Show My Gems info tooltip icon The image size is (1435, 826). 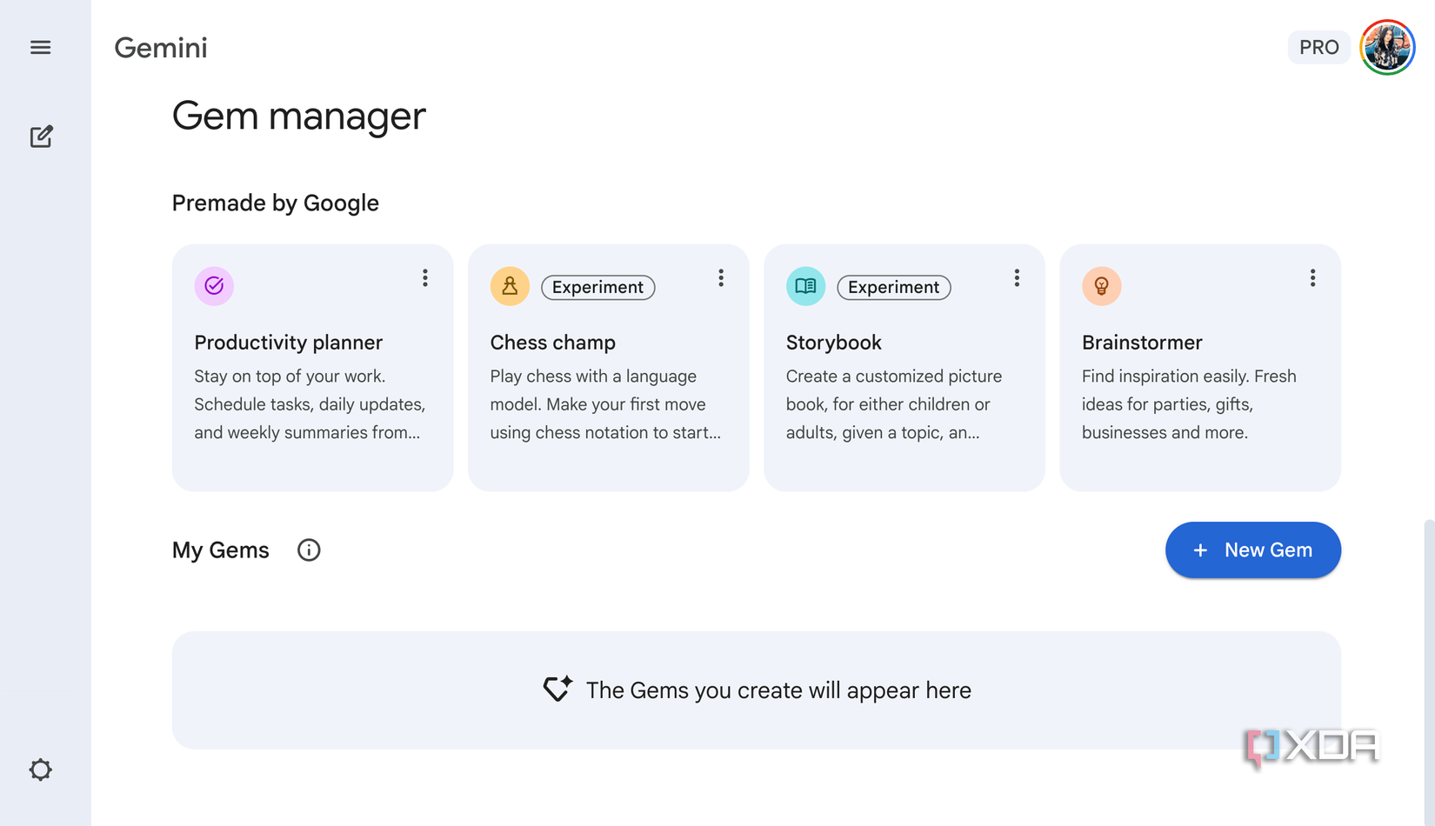point(309,550)
